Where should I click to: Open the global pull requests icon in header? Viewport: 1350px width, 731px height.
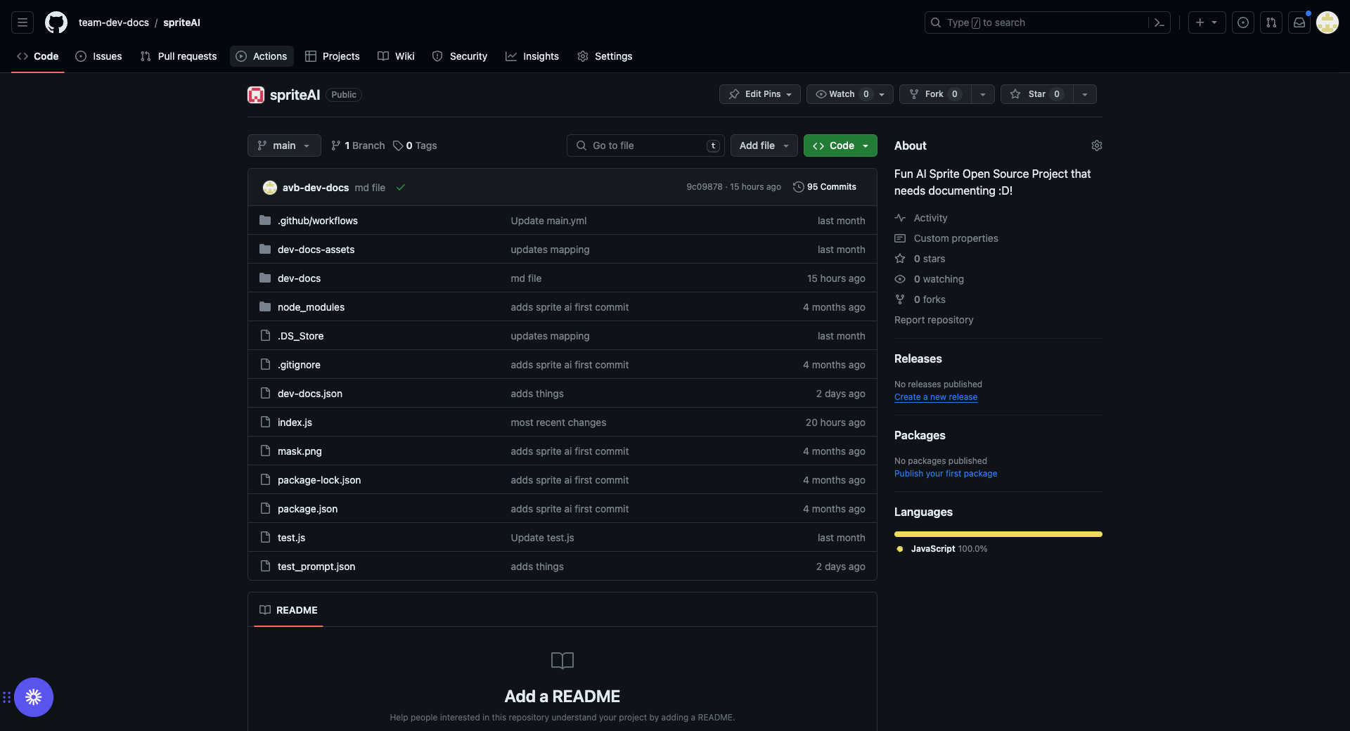click(1271, 22)
